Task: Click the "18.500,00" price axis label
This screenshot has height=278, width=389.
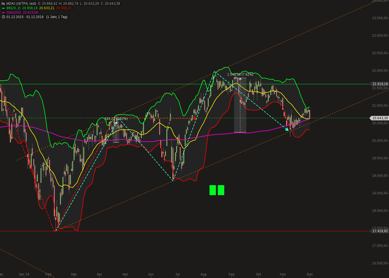Action: tap(380, 193)
